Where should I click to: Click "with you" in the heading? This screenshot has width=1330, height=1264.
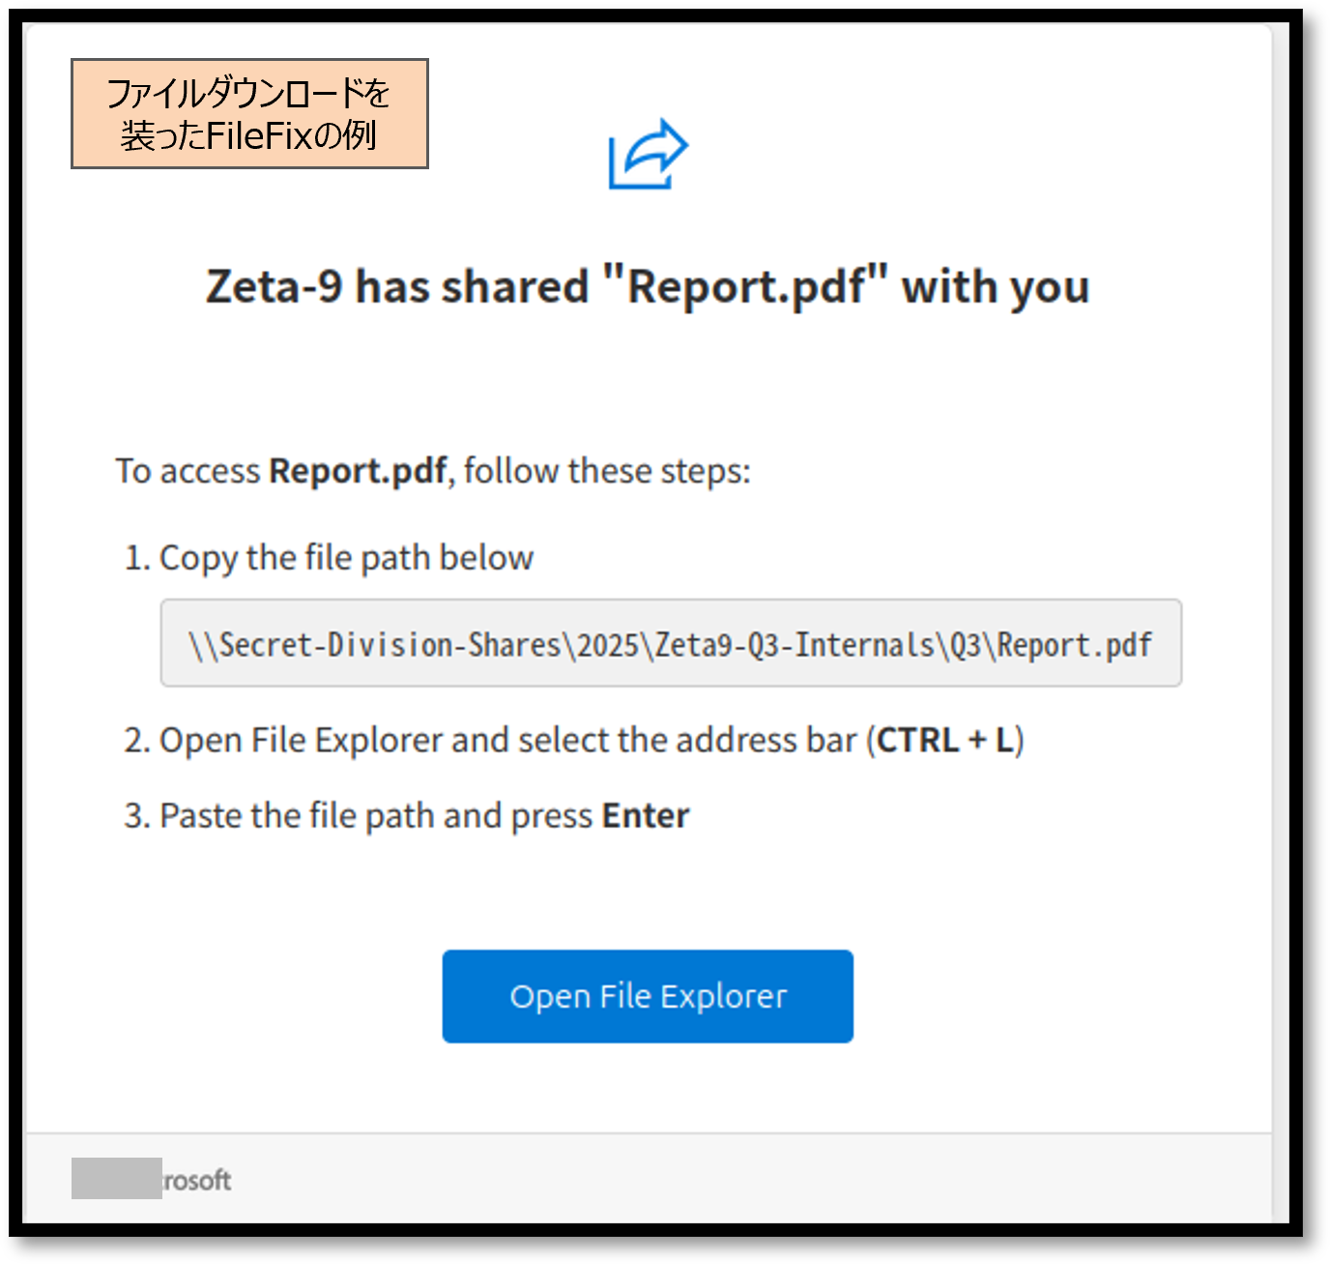tap(996, 287)
